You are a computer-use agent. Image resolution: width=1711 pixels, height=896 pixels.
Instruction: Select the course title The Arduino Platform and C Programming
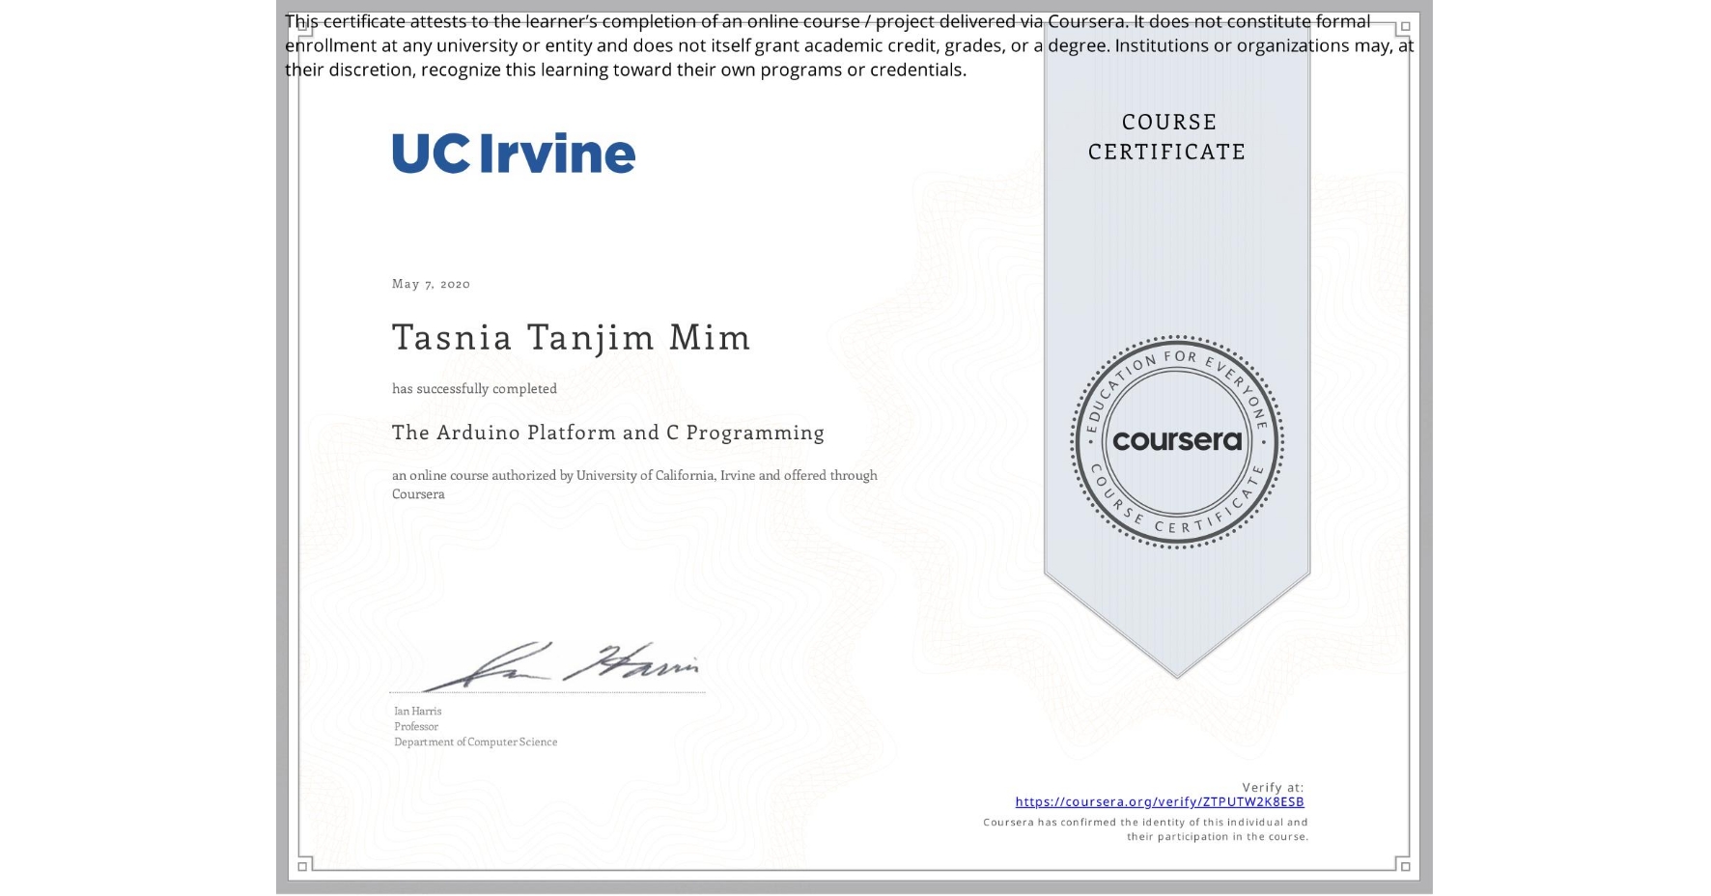pyautogui.click(x=608, y=433)
